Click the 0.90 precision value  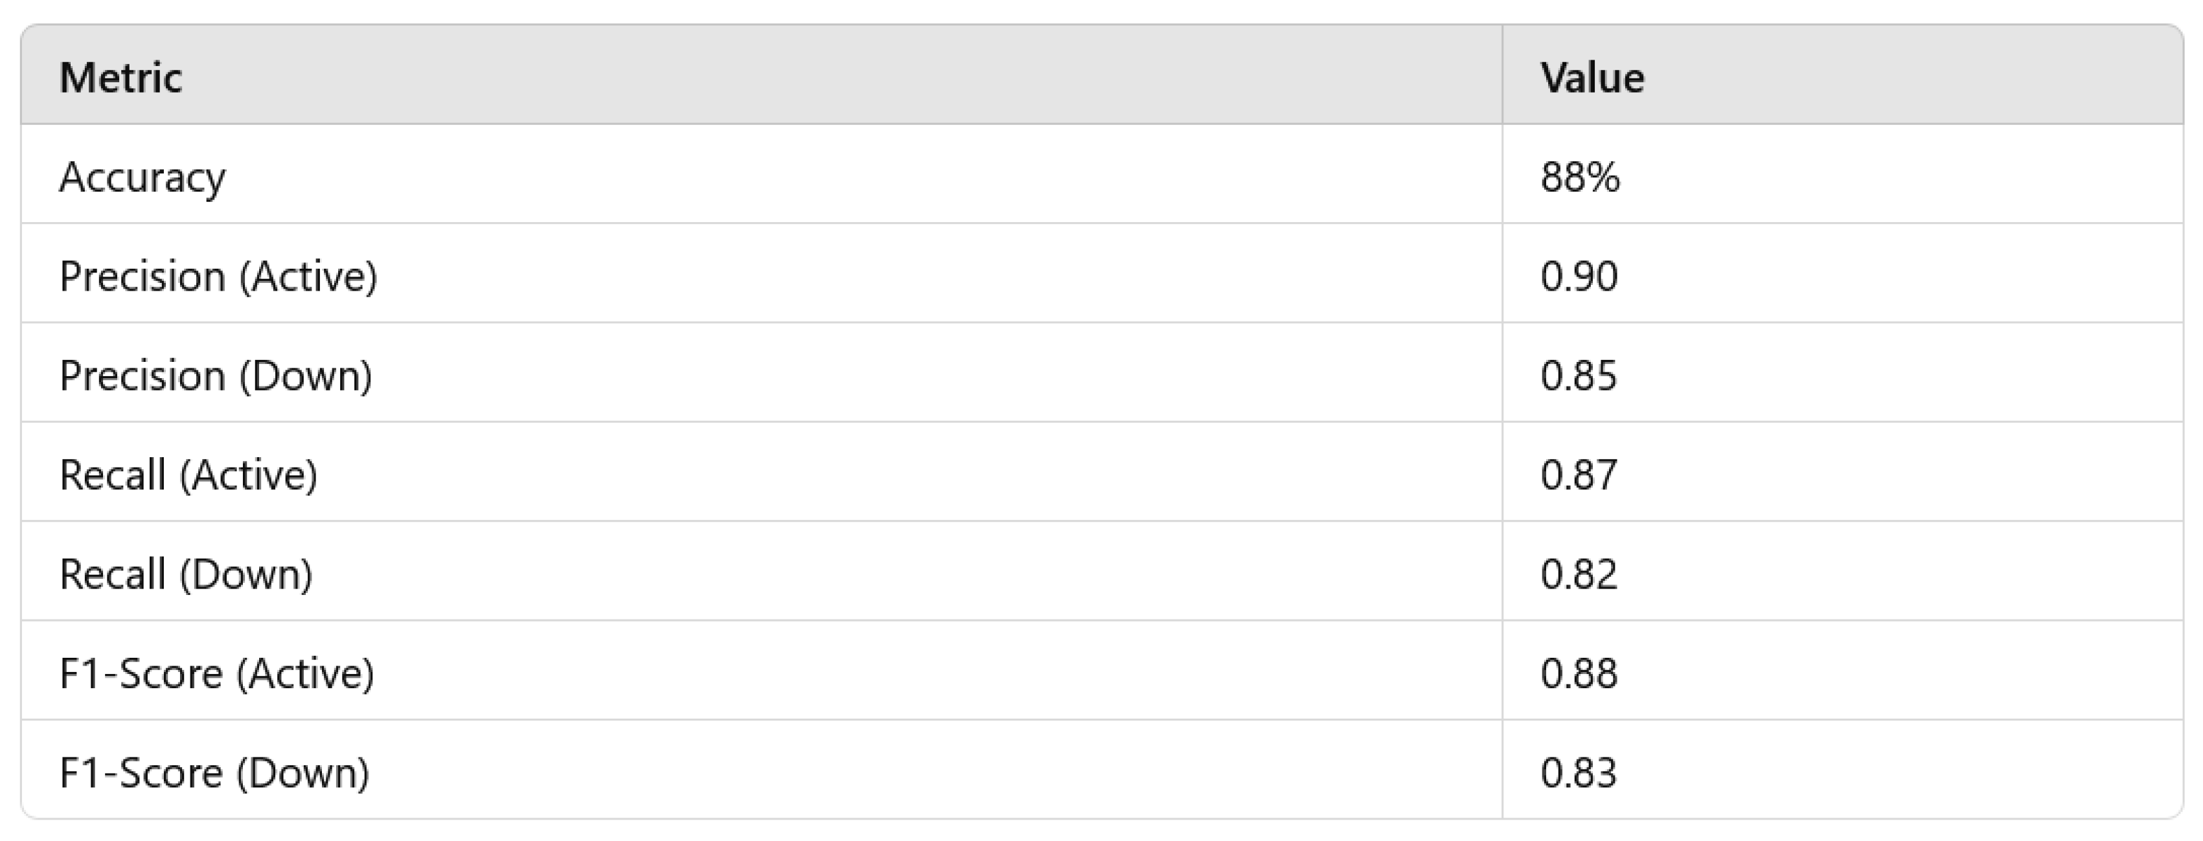pyautogui.click(x=1579, y=277)
